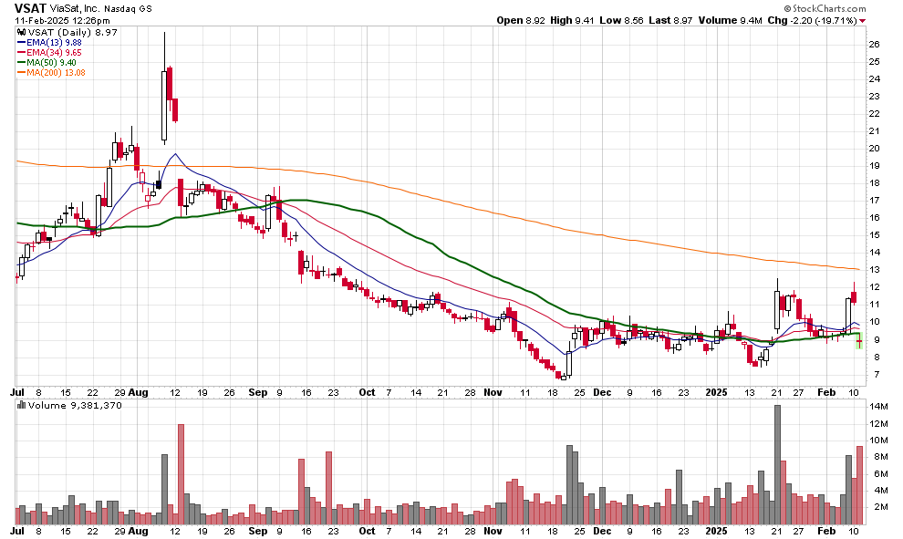Image resolution: width=903 pixels, height=539 pixels.
Task: Click the EMA(34) red legend entry
Action: tap(49, 52)
